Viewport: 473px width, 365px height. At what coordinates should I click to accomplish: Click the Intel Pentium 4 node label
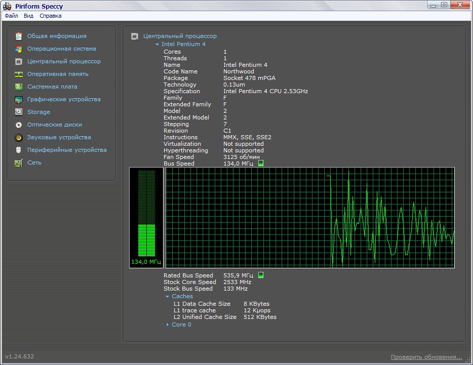tap(183, 44)
